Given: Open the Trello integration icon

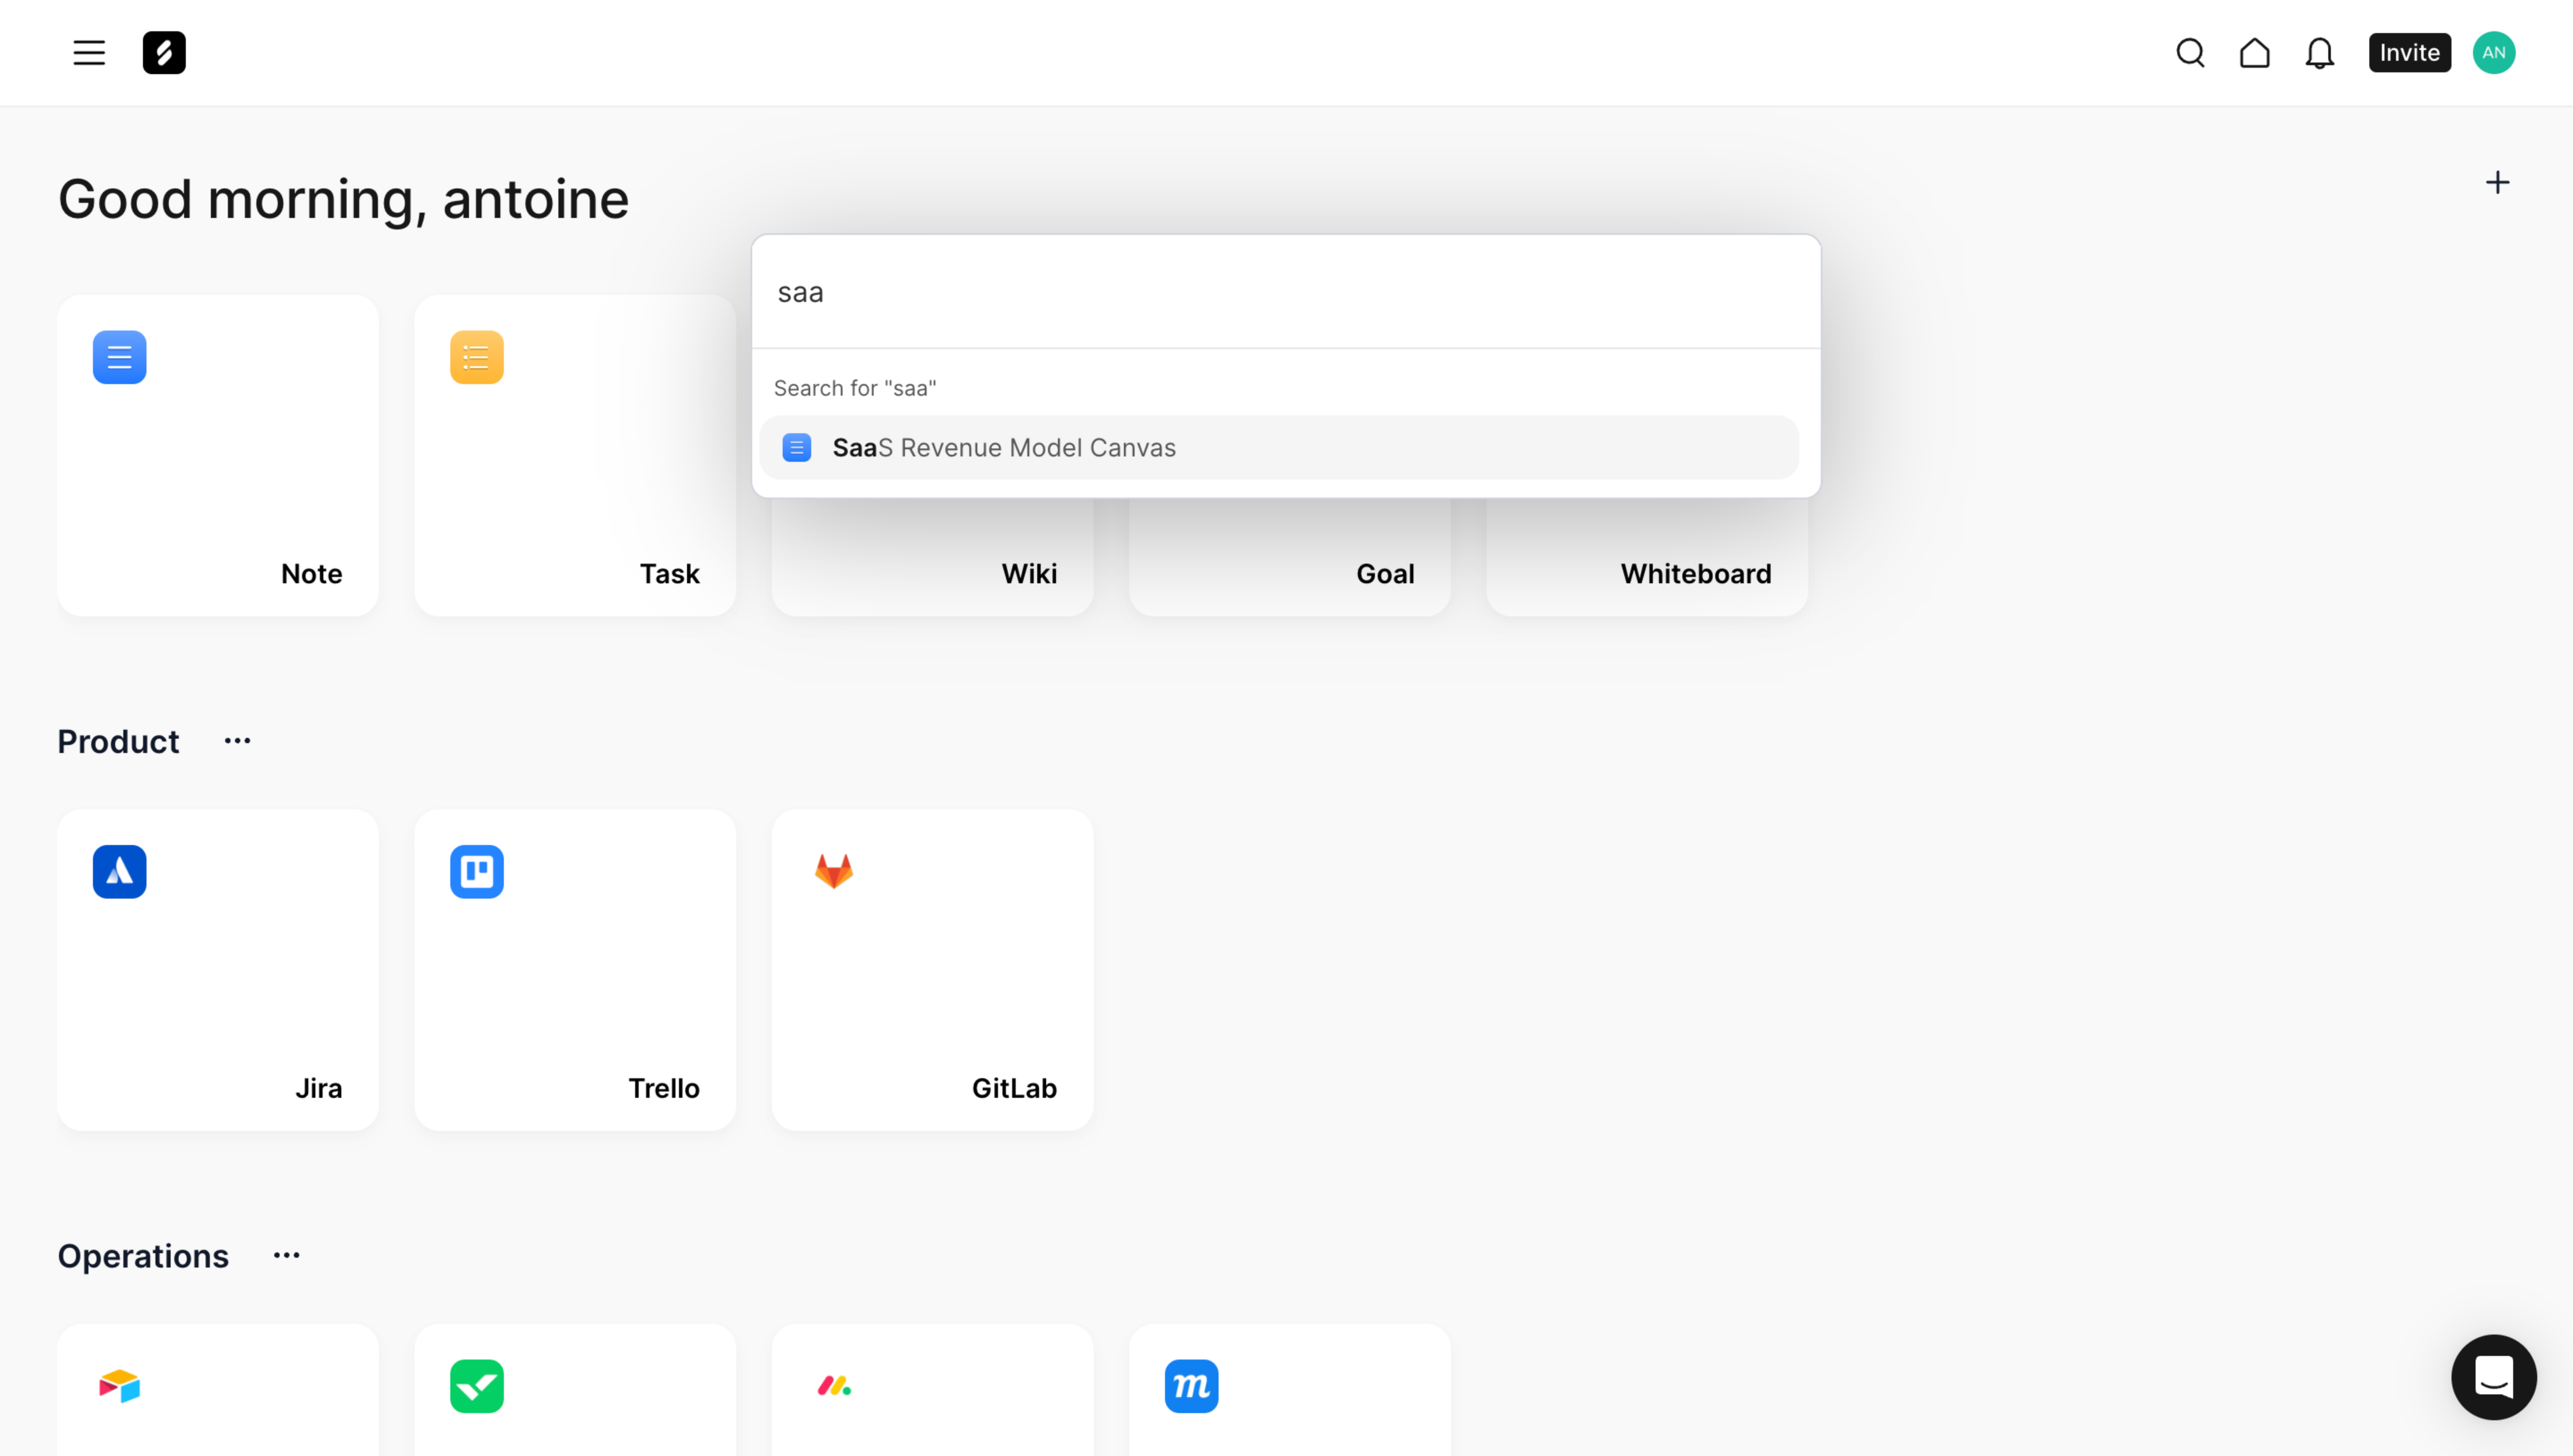Looking at the screenshot, I should coord(477,872).
